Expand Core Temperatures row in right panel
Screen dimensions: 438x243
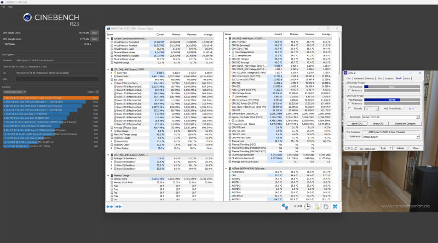(x=229, y=52)
